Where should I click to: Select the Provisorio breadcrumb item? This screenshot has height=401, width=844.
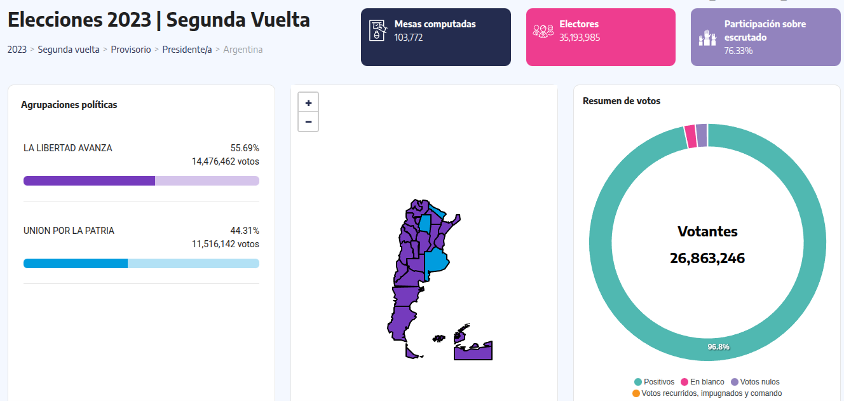click(x=131, y=49)
